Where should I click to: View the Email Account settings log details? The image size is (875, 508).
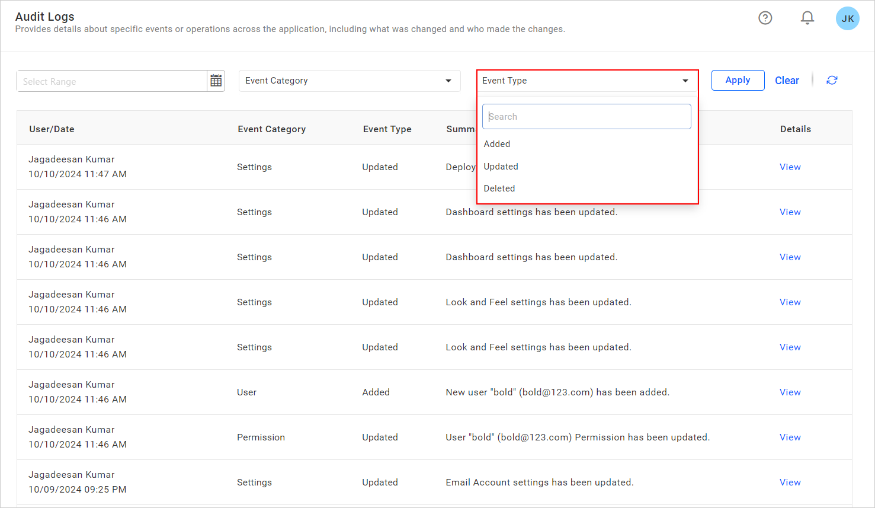point(790,482)
